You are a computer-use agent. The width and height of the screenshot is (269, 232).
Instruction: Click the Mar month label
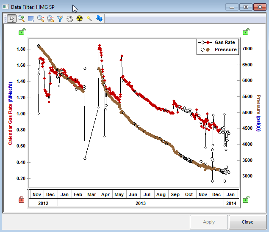[x=92, y=194]
